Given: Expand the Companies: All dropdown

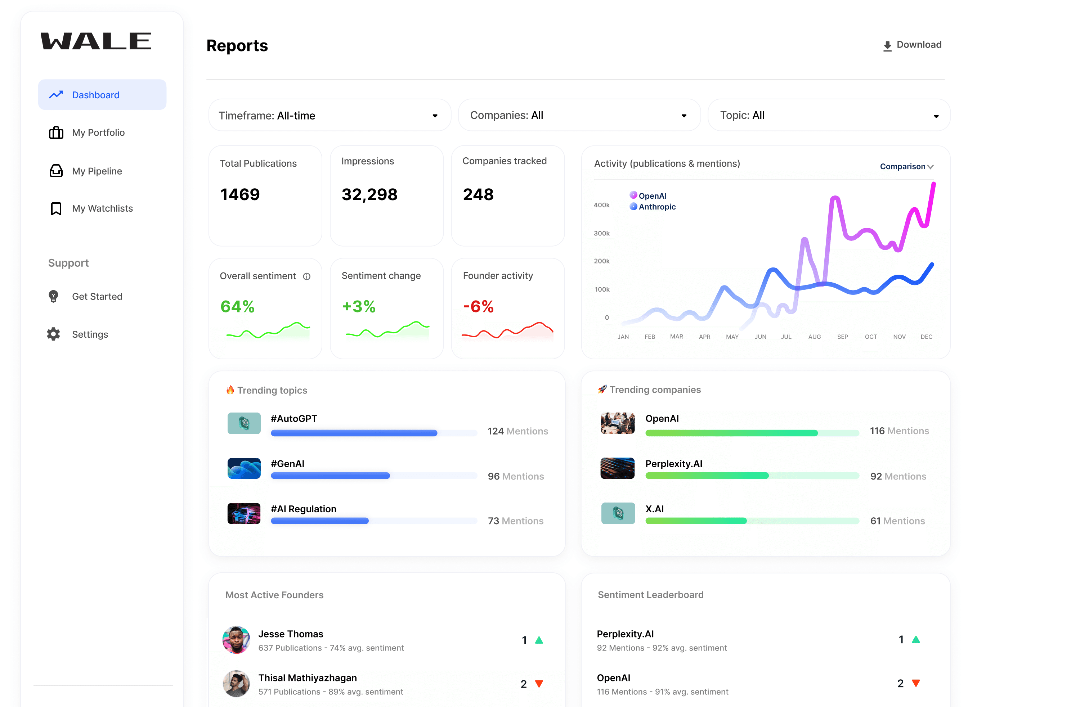Looking at the screenshot, I should (x=579, y=115).
